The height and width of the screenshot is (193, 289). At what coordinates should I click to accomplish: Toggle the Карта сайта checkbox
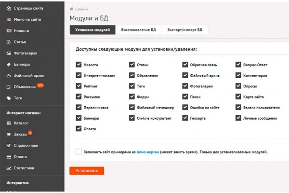[238, 96]
